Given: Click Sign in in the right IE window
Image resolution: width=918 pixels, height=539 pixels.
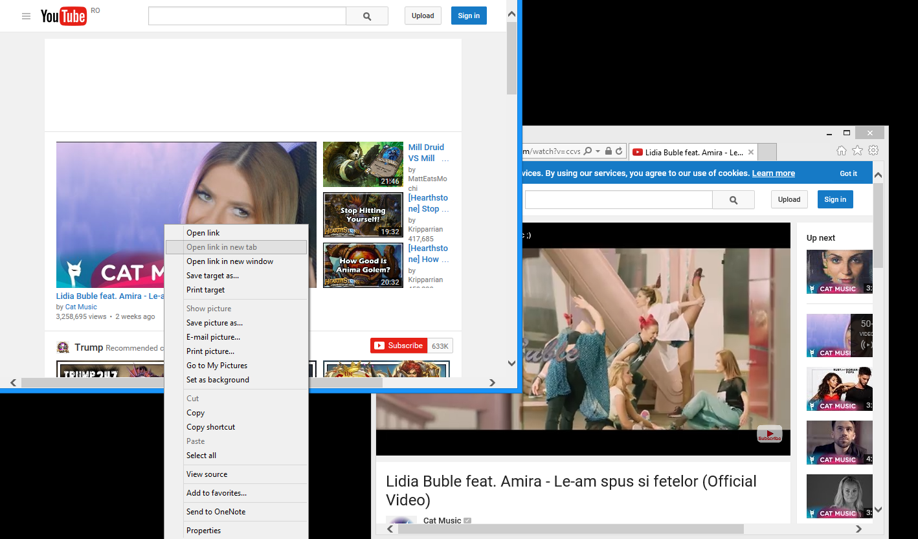Looking at the screenshot, I should point(835,199).
